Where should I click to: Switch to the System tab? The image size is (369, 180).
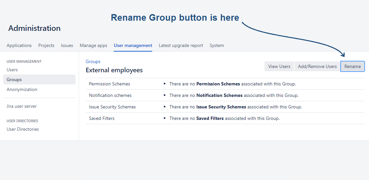coord(217,46)
